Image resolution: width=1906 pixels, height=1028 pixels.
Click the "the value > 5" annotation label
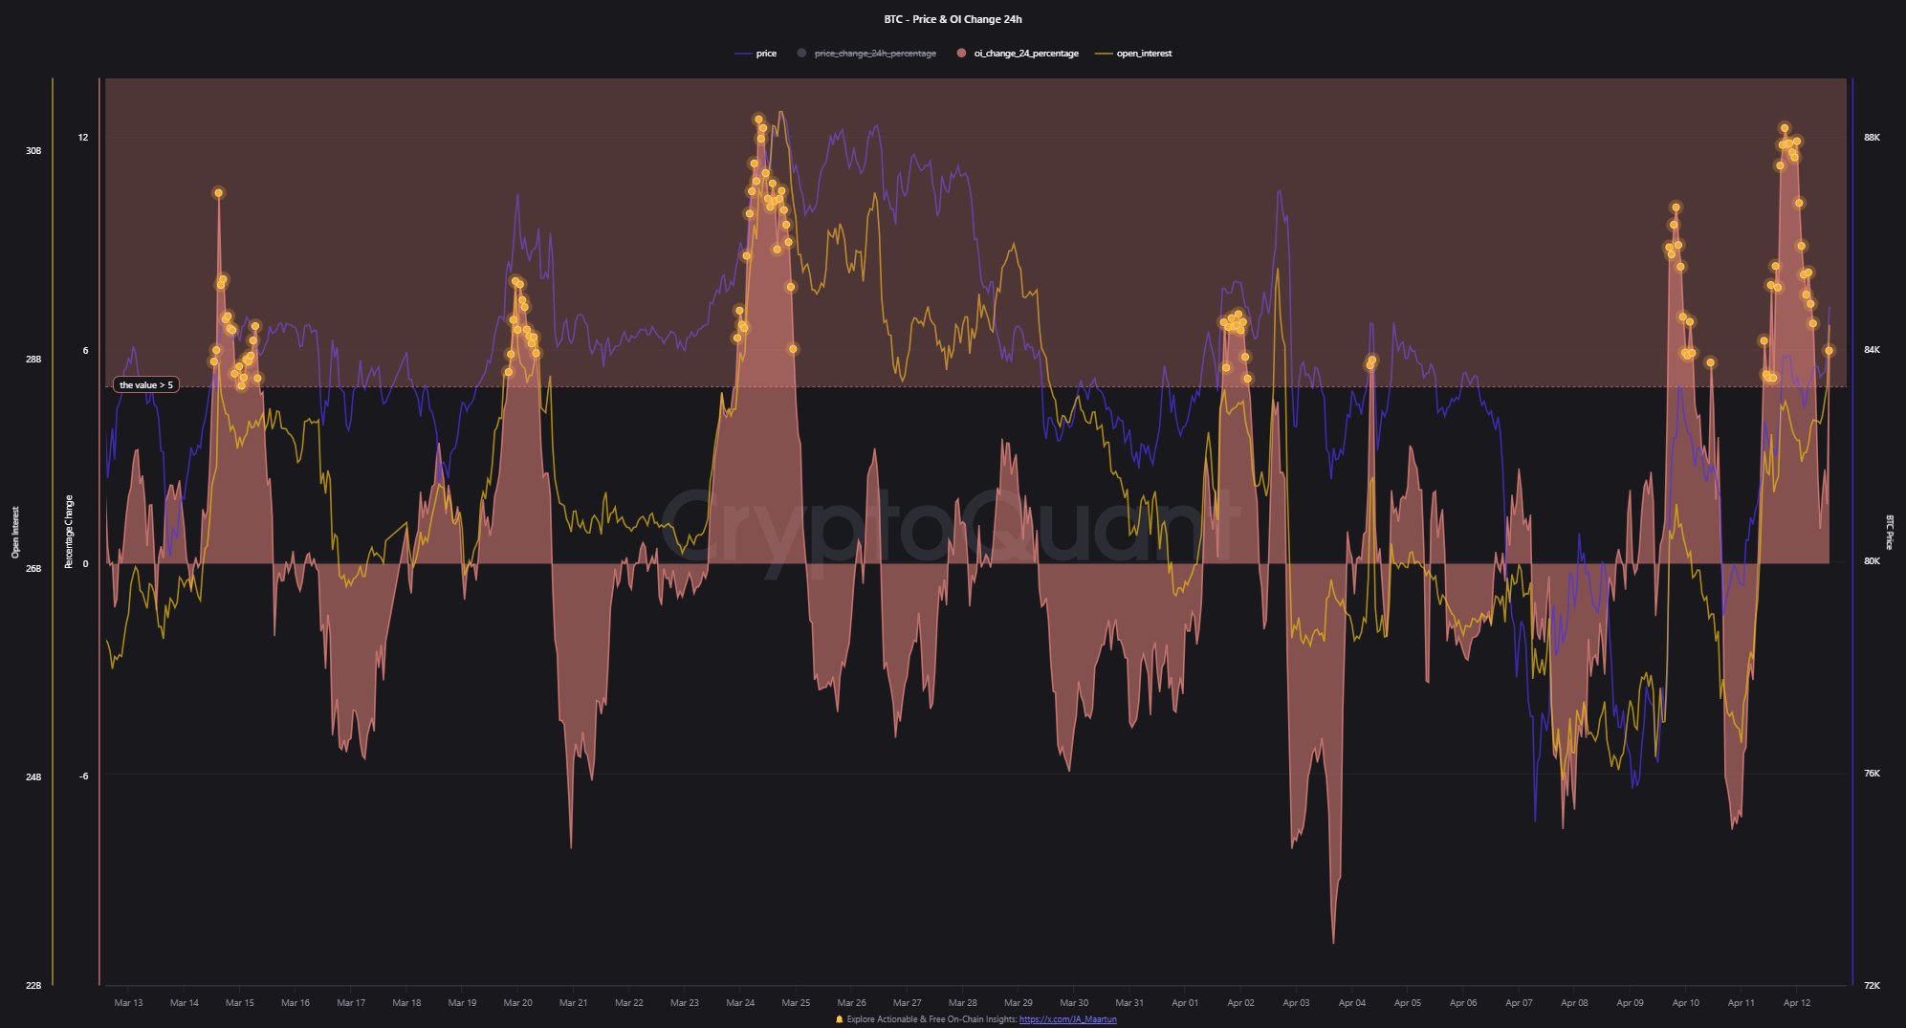pos(144,384)
